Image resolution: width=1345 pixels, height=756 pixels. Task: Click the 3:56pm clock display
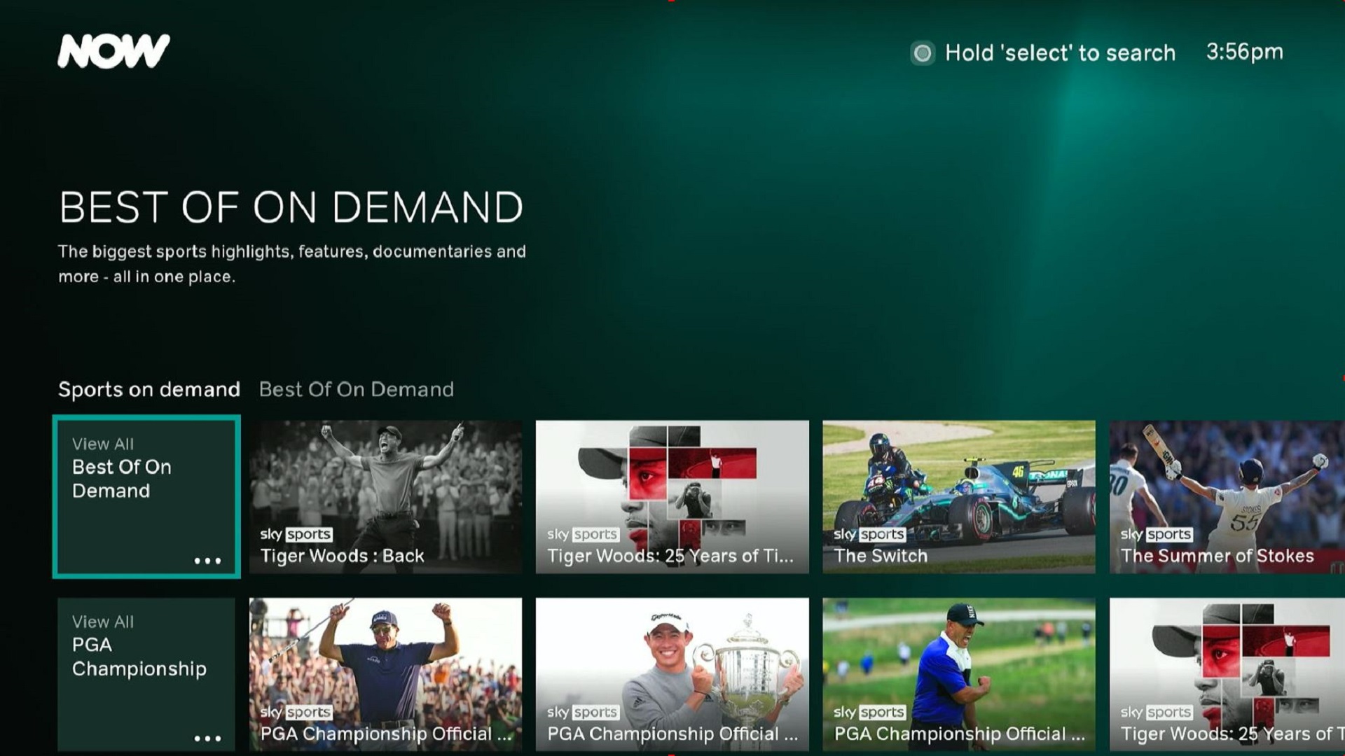(x=1246, y=52)
